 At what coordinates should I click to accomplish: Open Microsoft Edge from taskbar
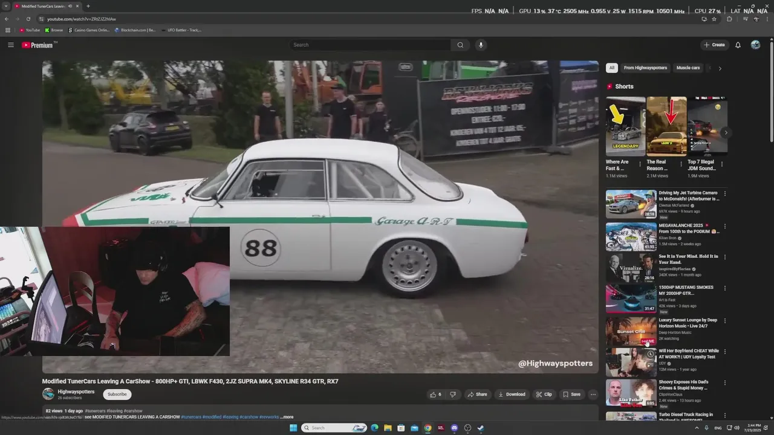point(374,428)
